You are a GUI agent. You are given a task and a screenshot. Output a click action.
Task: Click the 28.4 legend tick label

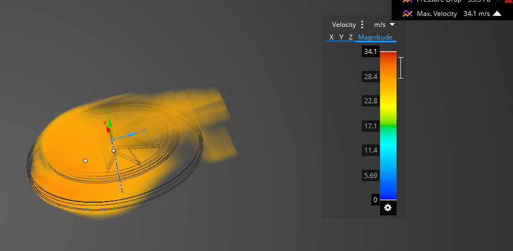click(371, 76)
